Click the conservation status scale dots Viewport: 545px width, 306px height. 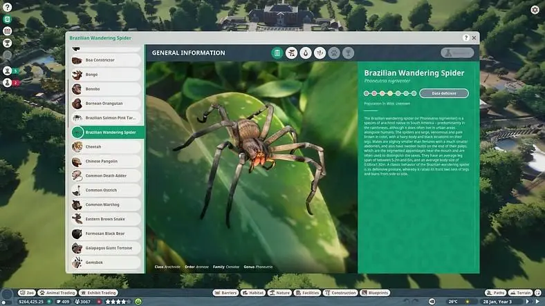389,93
